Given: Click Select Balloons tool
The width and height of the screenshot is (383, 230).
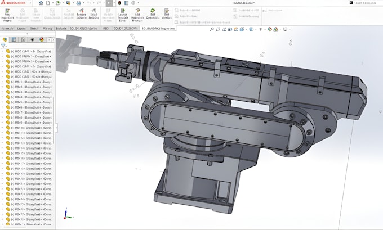Looking at the screenshot, I should point(94,14).
